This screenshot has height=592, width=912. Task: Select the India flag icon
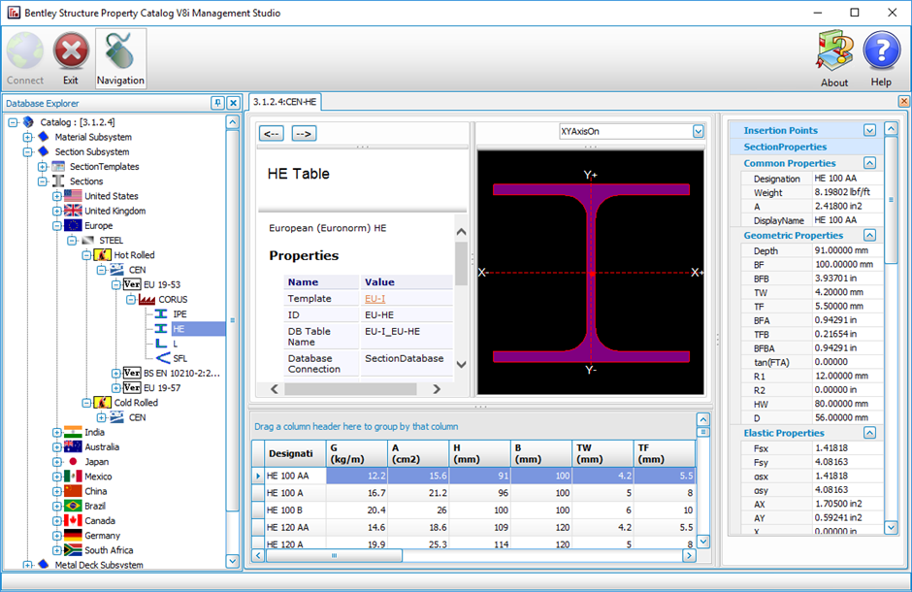(x=73, y=432)
